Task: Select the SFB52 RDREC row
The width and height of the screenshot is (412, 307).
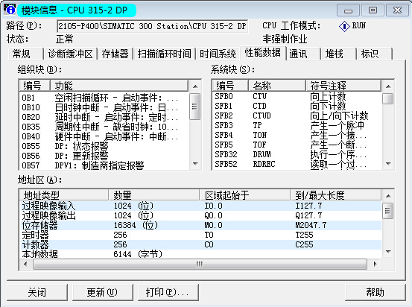Action: 297,164
